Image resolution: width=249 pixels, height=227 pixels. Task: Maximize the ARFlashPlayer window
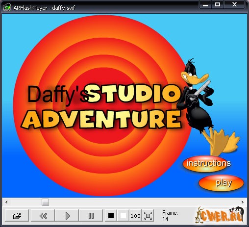coord(218,4)
